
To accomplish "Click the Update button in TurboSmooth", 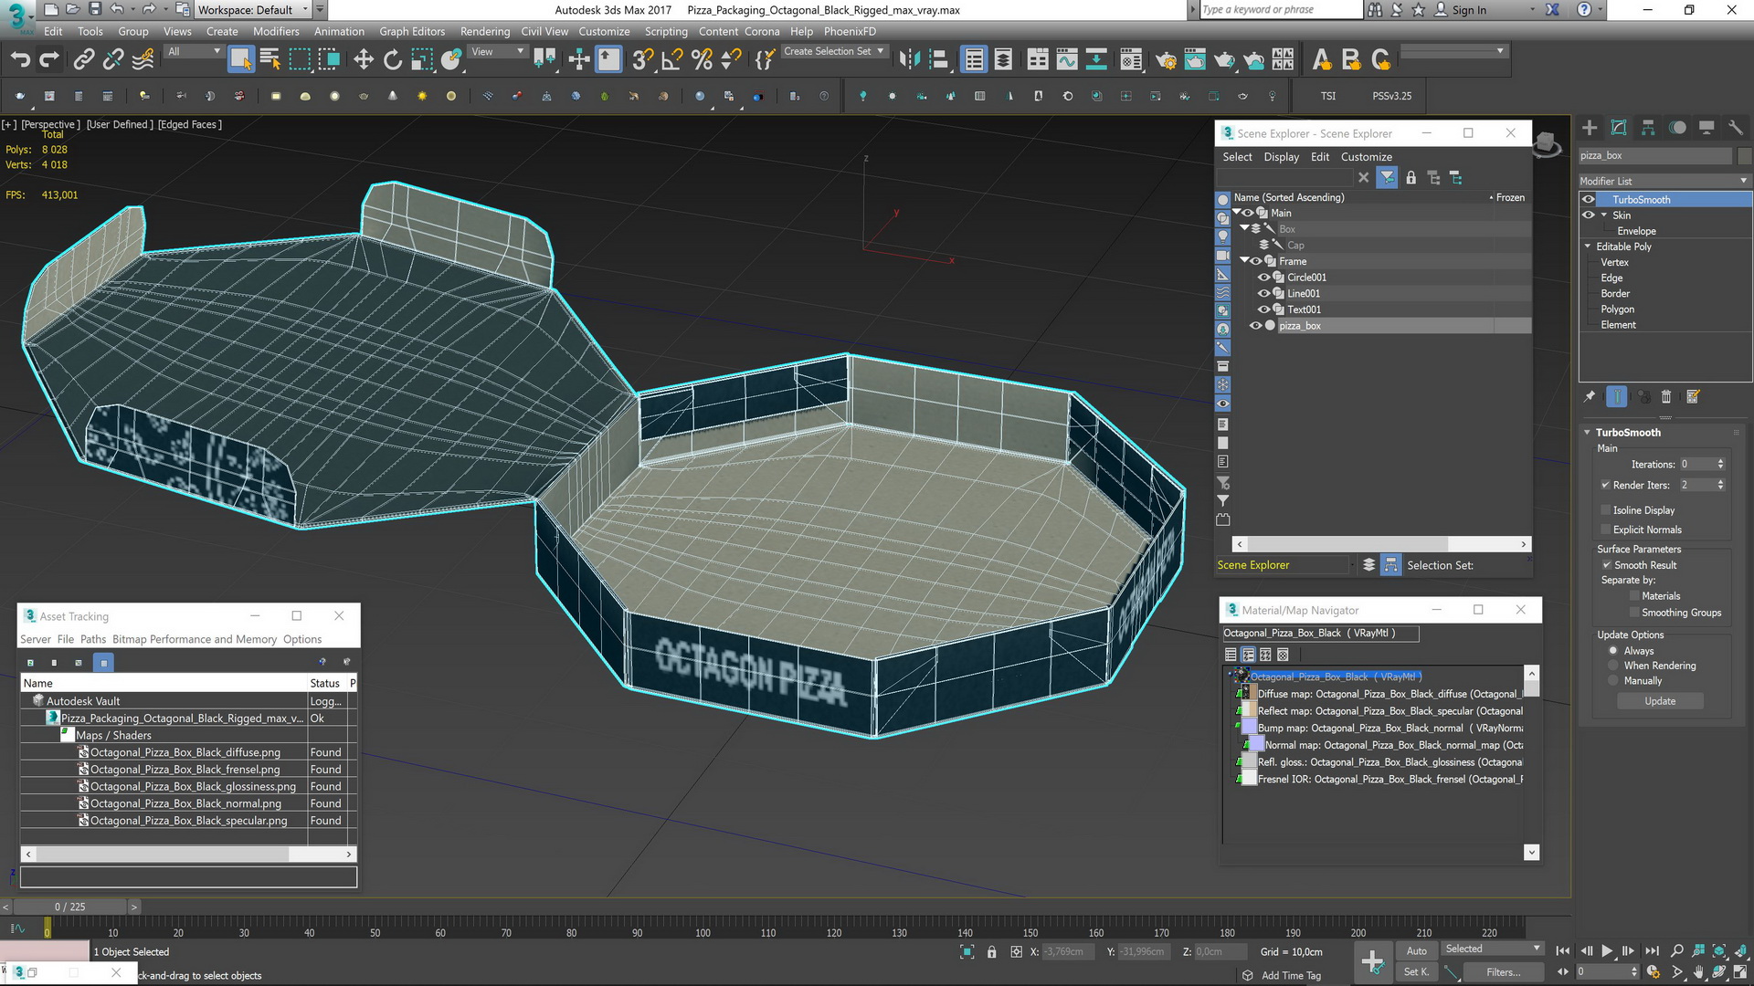I will pos(1660,701).
